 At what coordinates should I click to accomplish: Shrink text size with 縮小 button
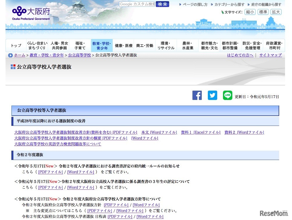[250, 12]
